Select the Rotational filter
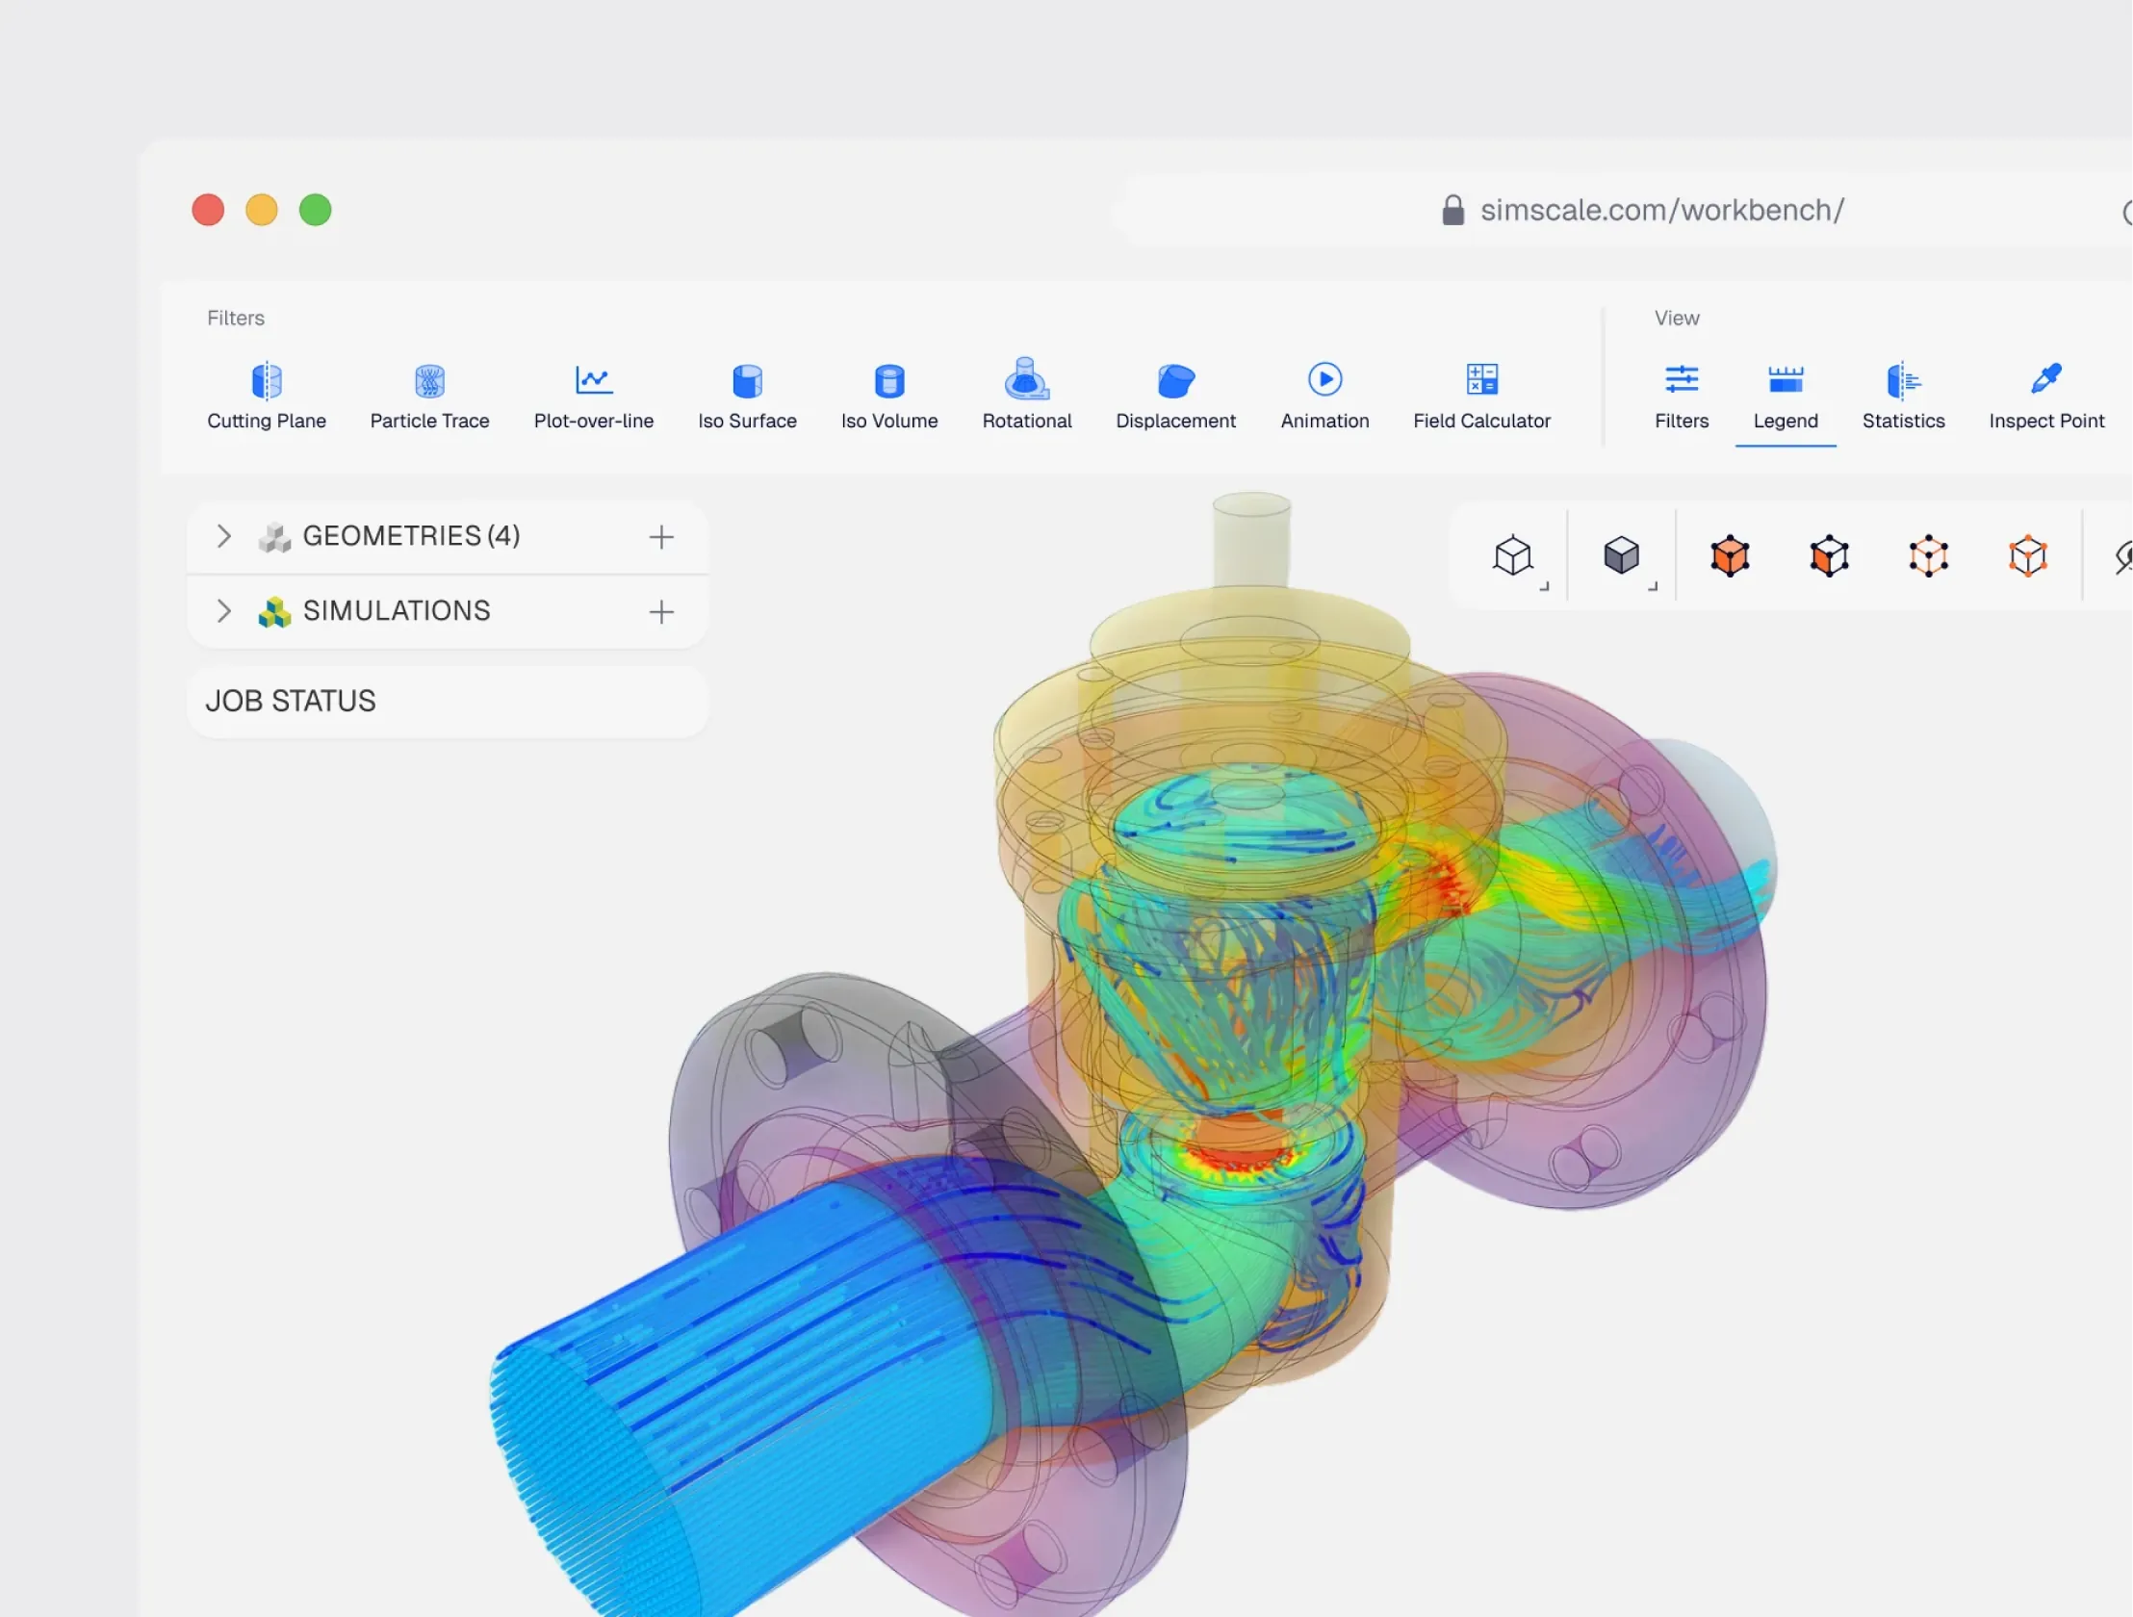Image resolution: width=2133 pixels, height=1617 pixels. [x=1027, y=397]
